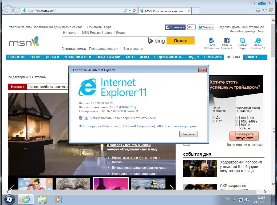Viewport: 277px width, 205px height.
Task: Click the Вход sign-in link
Action: pos(261,31)
